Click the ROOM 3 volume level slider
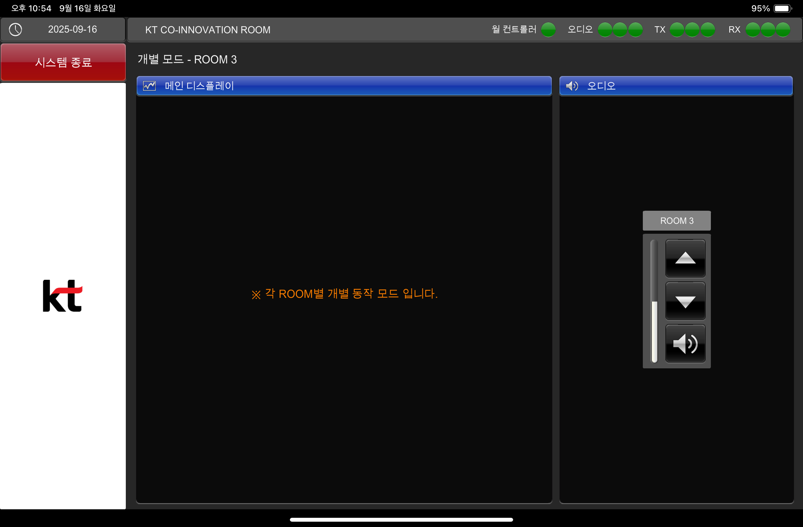 coord(654,301)
